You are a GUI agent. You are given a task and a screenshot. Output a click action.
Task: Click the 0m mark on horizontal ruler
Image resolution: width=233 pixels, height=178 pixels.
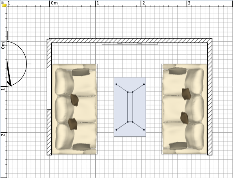[x=54, y=3]
